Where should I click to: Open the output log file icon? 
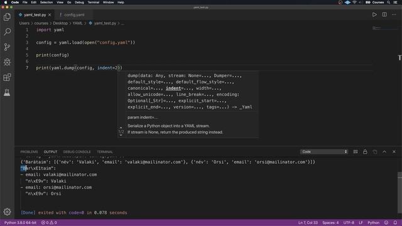(375, 152)
